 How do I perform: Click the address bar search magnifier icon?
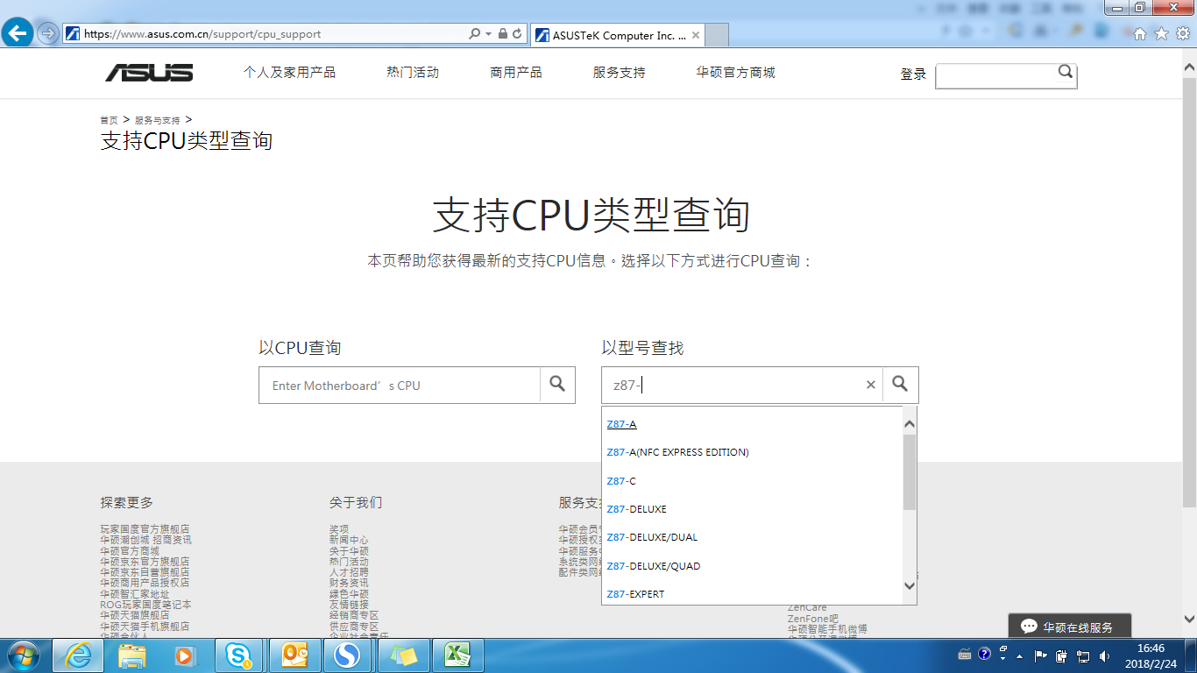pos(475,34)
